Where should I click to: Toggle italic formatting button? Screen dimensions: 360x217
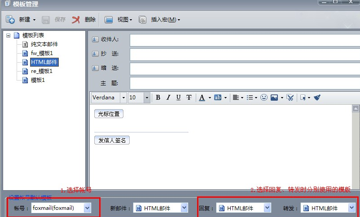[168, 98]
